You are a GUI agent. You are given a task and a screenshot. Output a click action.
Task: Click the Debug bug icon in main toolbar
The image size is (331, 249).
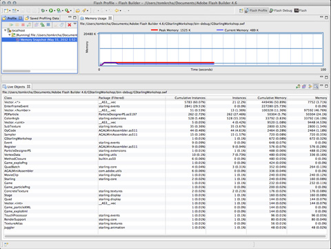click(x=43, y=10)
